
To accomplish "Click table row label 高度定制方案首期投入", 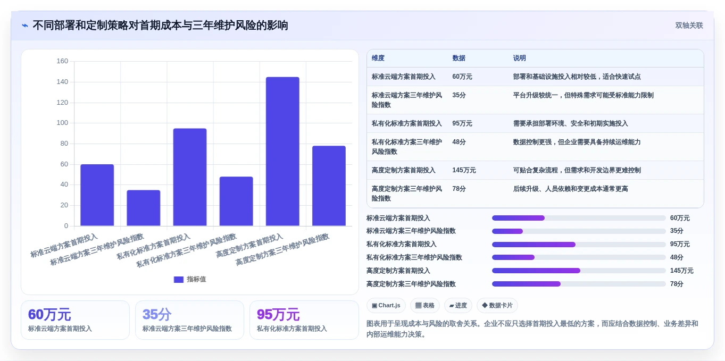I will click(404, 170).
